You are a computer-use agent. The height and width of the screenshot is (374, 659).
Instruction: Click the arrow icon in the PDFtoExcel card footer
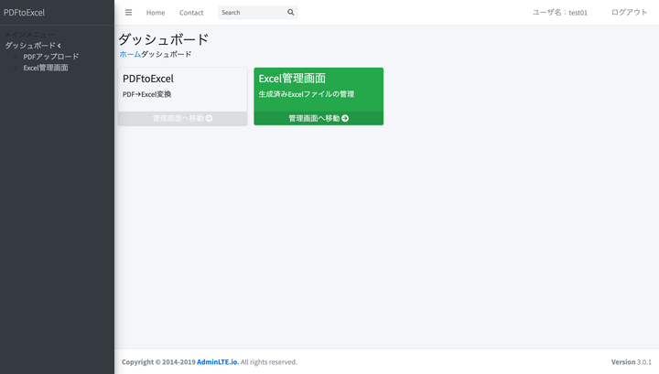coord(209,118)
